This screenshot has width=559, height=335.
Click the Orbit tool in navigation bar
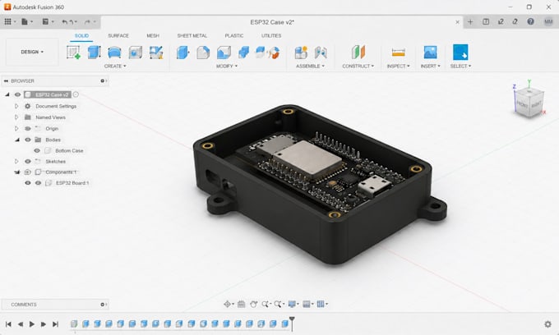227,304
